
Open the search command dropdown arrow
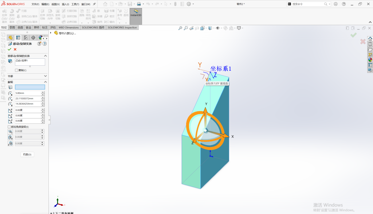point(329,4)
